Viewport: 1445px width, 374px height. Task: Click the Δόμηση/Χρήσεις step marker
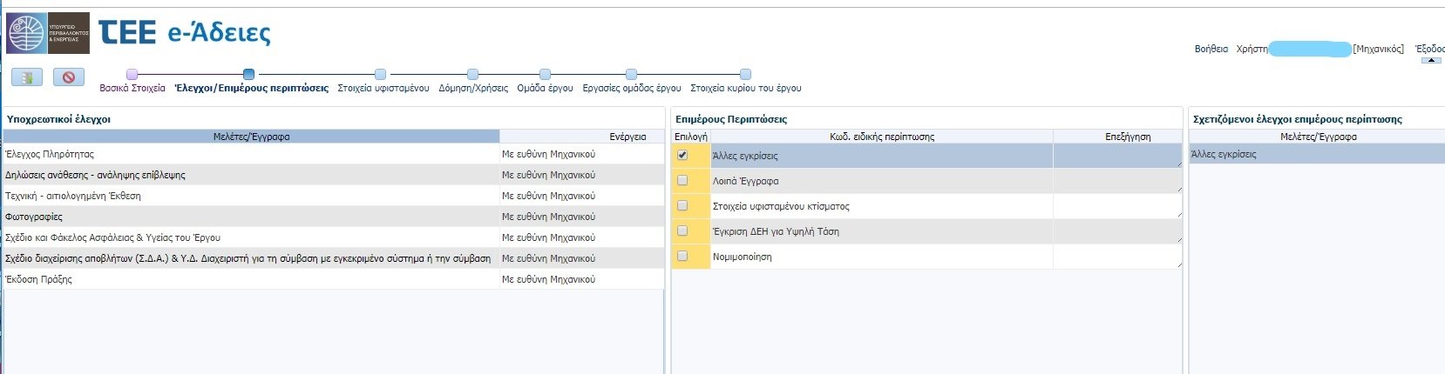point(472,75)
